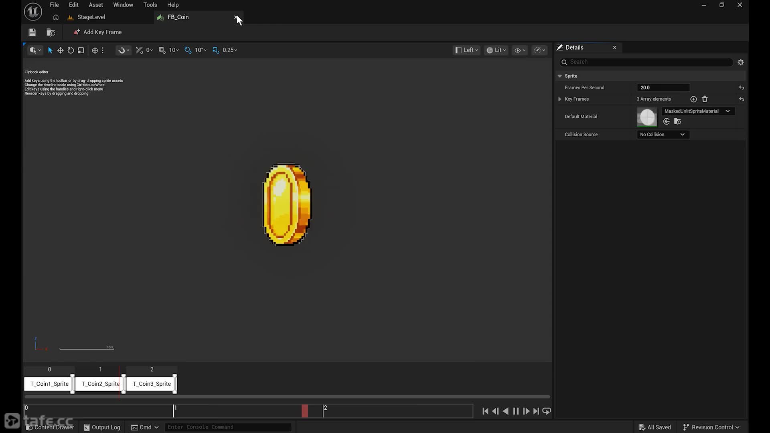770x433 pixels.
Task: Open the viewport selection mode dropdown
Action: (x=35, y=50)
